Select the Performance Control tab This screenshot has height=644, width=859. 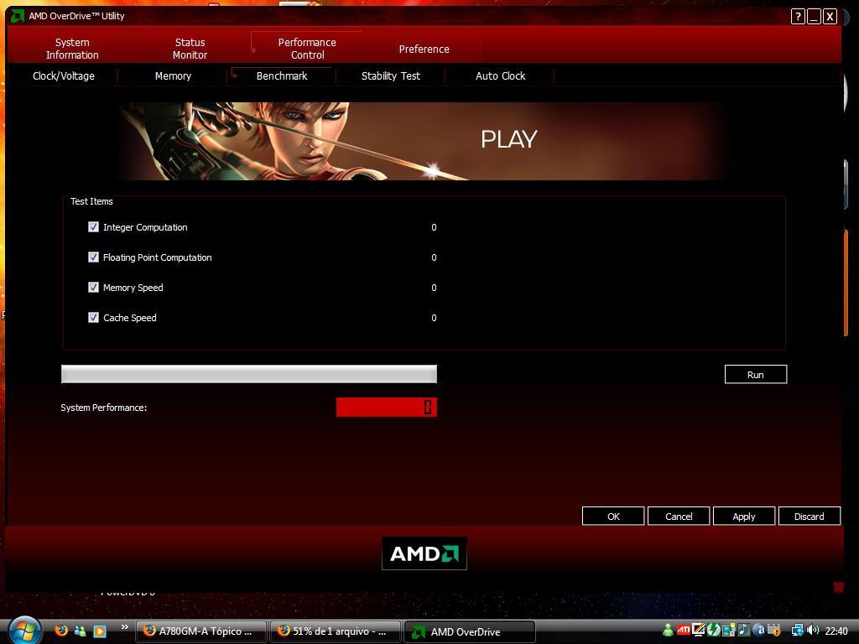[x=307, y=48]
